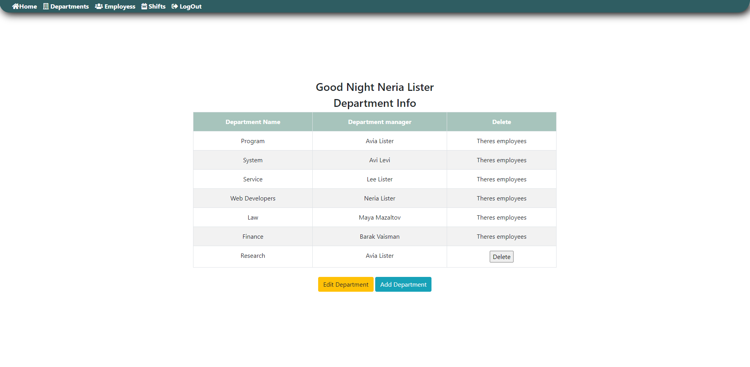Select the Web Developers department cell
The width and height of the screenshot is (750, 367).
[x=253, y=198]
